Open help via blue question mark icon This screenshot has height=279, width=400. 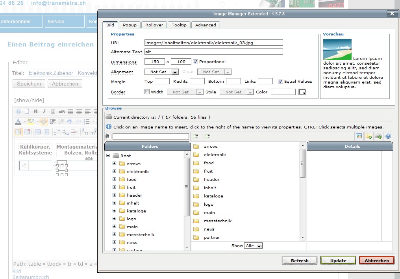388,136
